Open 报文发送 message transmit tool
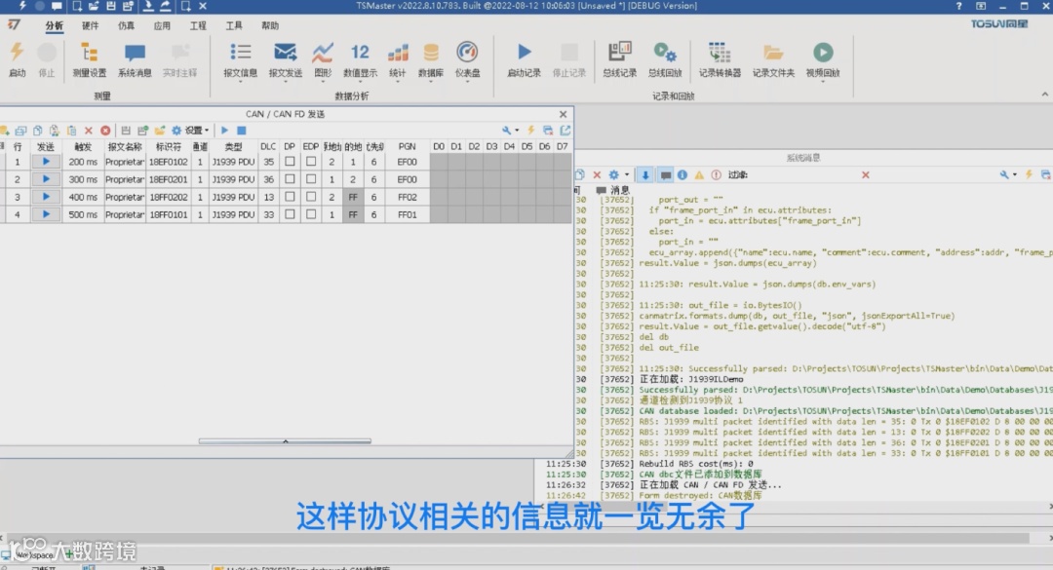The image size is (1053, 570). pos(286,60)
